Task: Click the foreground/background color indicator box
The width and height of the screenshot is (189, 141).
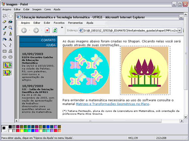Action: [5, 129]
